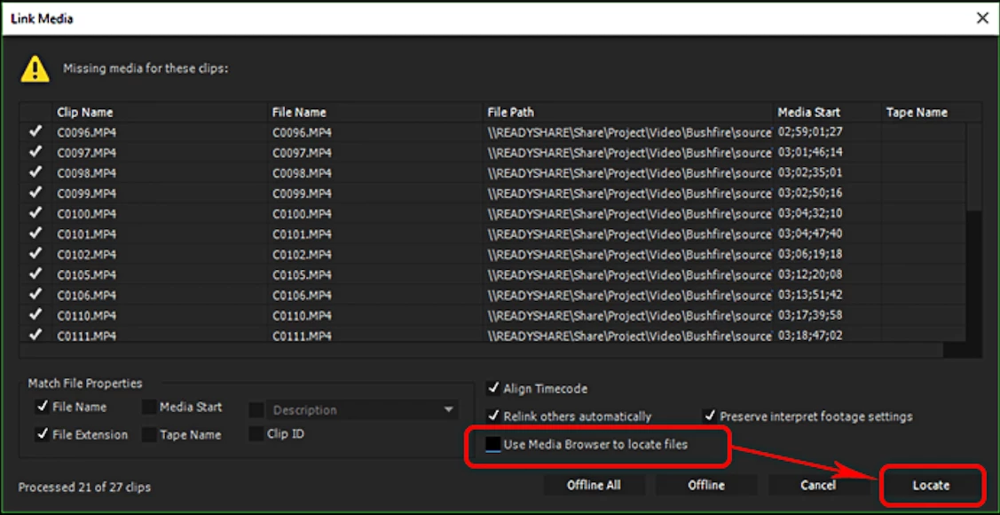Click the file path of clip C0106.MP4
Image resolution: width=1000 pixels, height=515 pixels.
(x=629, y=296)
